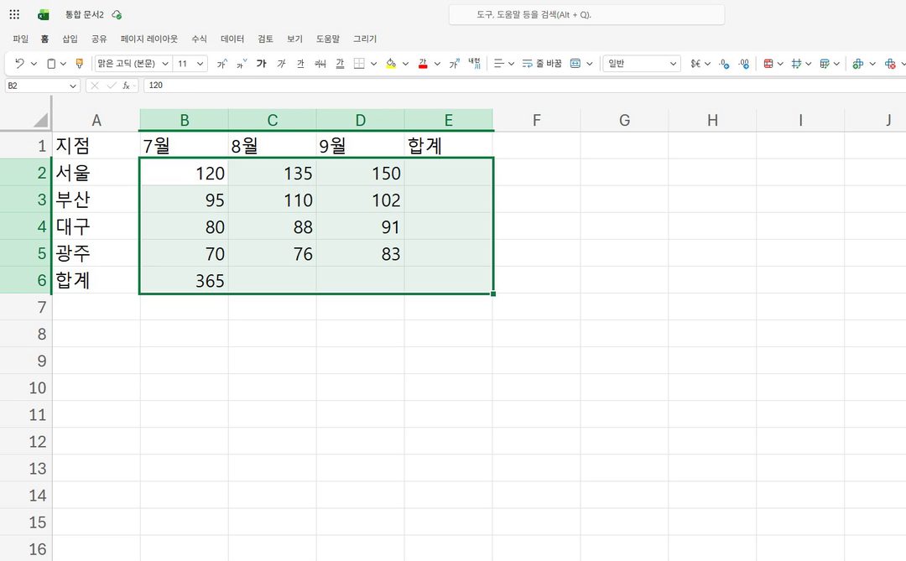Expand the Paste options dropdown arrow

pos(63,64)
